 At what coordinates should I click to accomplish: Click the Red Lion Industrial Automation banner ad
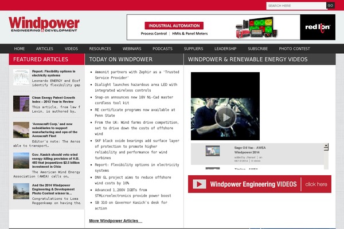(231, 27)
